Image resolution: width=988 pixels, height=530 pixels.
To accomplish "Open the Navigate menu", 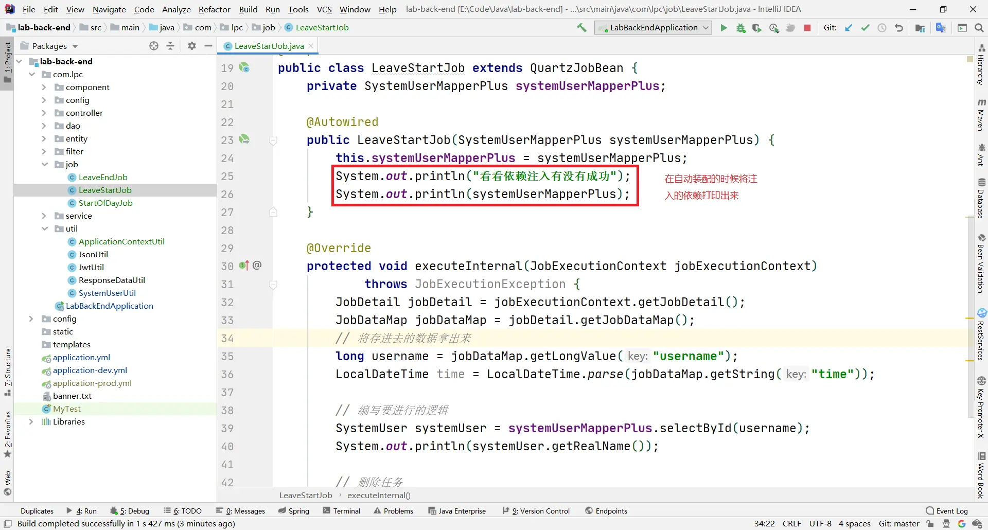I will point(109,9).
